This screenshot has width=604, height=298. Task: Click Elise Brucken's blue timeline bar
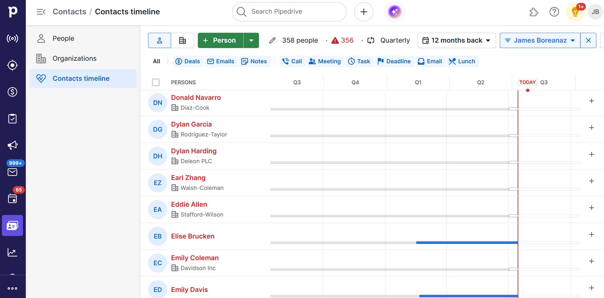[466, 243]
